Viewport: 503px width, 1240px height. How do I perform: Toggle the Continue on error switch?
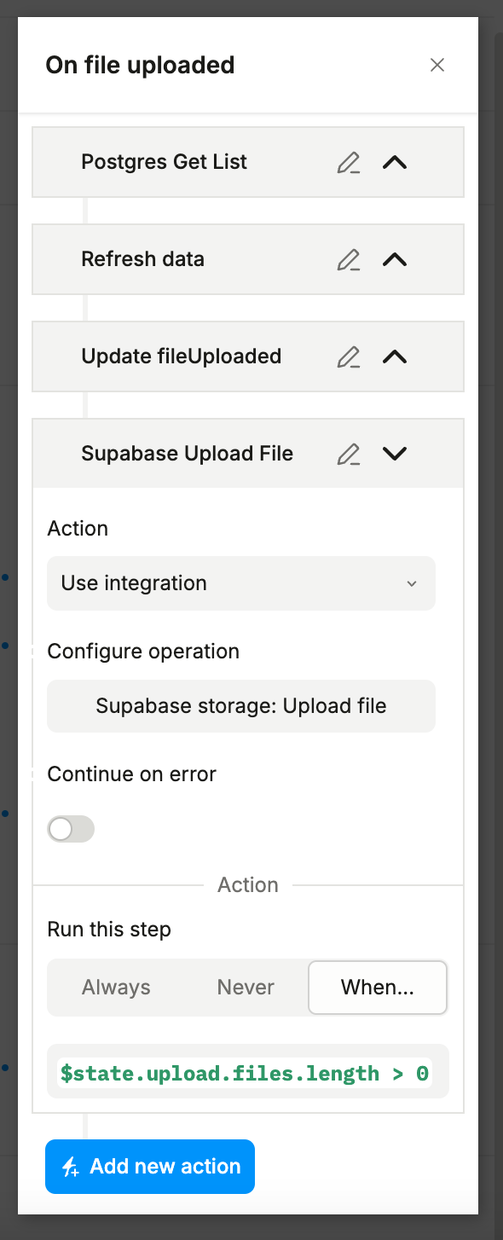[71, 829]
